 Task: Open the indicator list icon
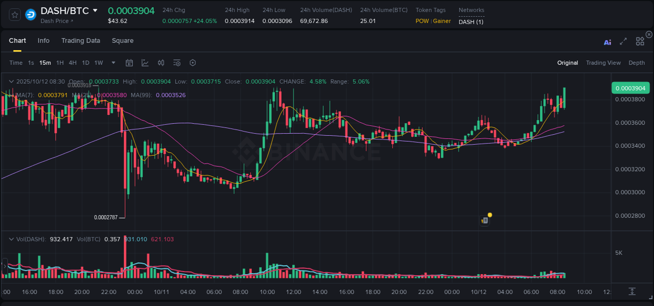tap(176, 63)
